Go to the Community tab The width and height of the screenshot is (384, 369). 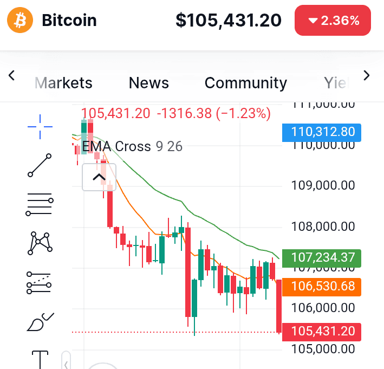pos(245,83)
